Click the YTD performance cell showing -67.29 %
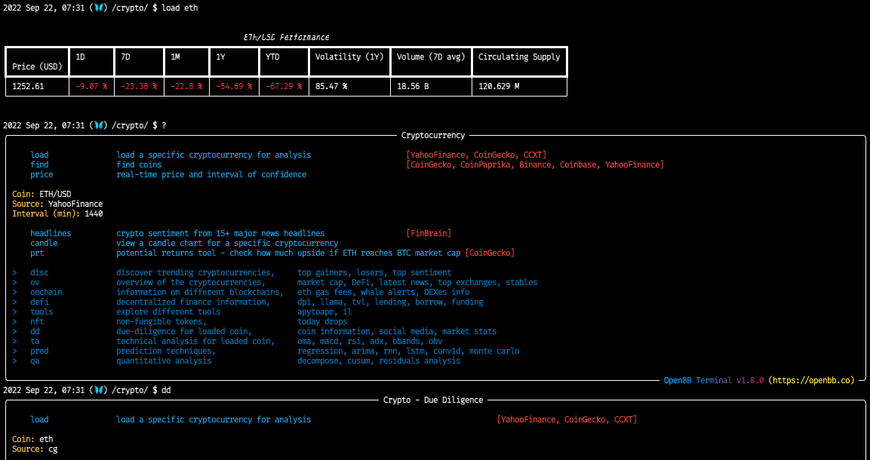The height and width of the screenshot is (460, 870). (284, 85)
